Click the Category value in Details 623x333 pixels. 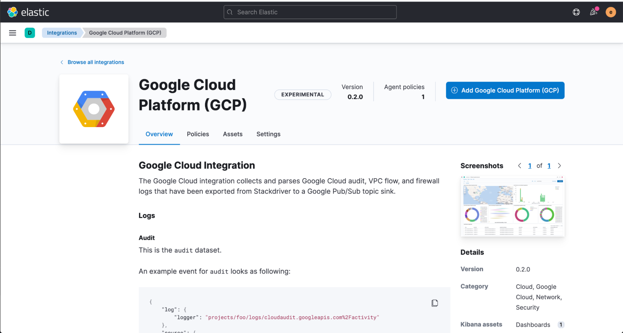click(x=539, y=297)
